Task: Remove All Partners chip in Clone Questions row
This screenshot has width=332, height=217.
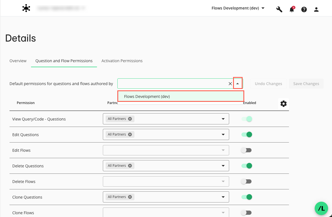Action: click(130, 197)
